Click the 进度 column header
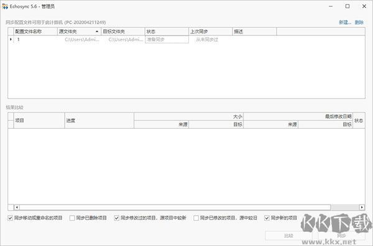Image resolution: width=373 pixels, height=246 pixels. tap(99, 120)
